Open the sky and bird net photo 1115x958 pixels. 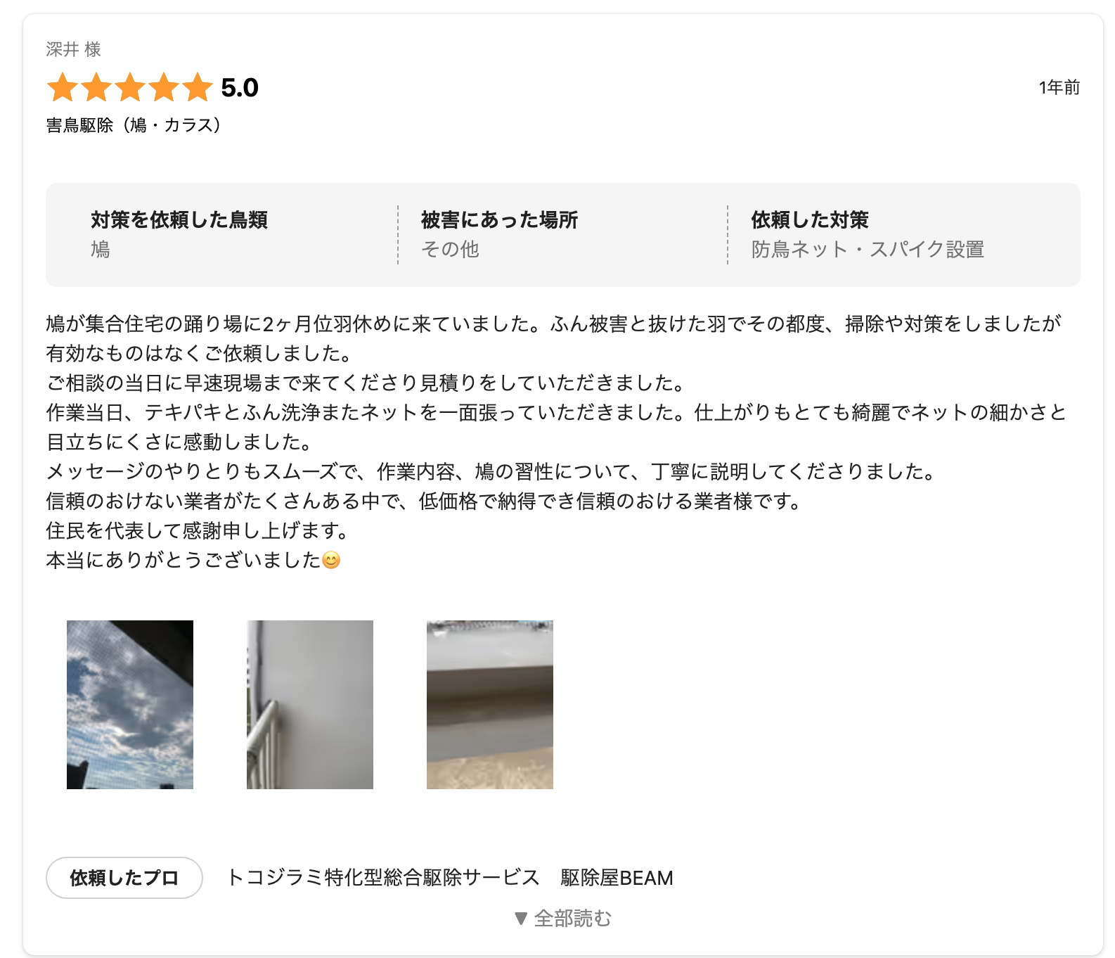pyautogui.click(x=130, y=705)
